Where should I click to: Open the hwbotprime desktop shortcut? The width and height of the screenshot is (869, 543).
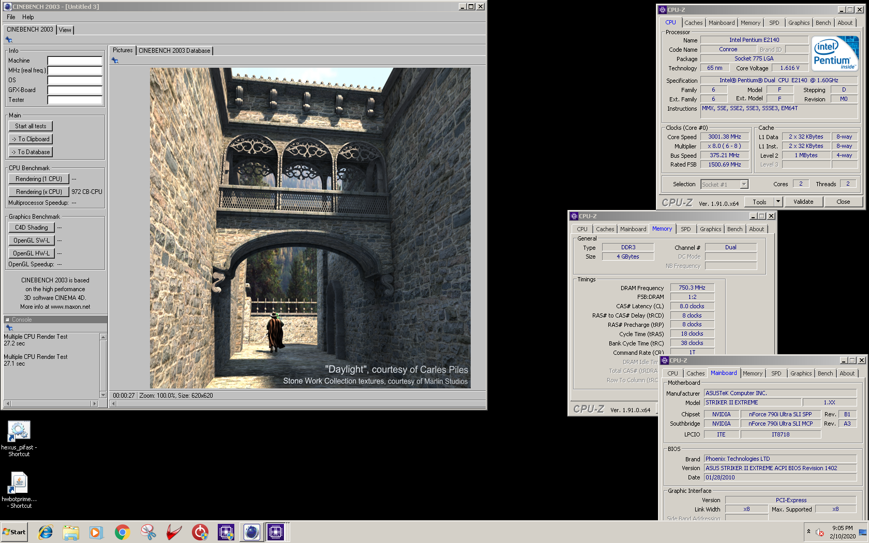[x=19, y=490]
